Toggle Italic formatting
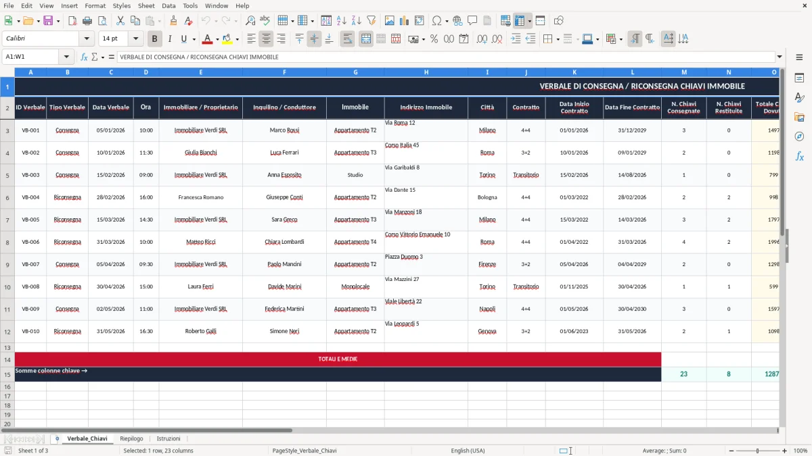Image resolution: width=812 pixels, height=456 pixels. [169, 39]
